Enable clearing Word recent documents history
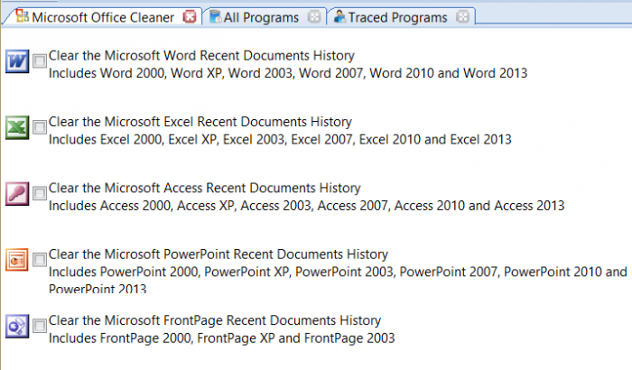Viewport: 632px width, 370px height. [x=40, y=60]
